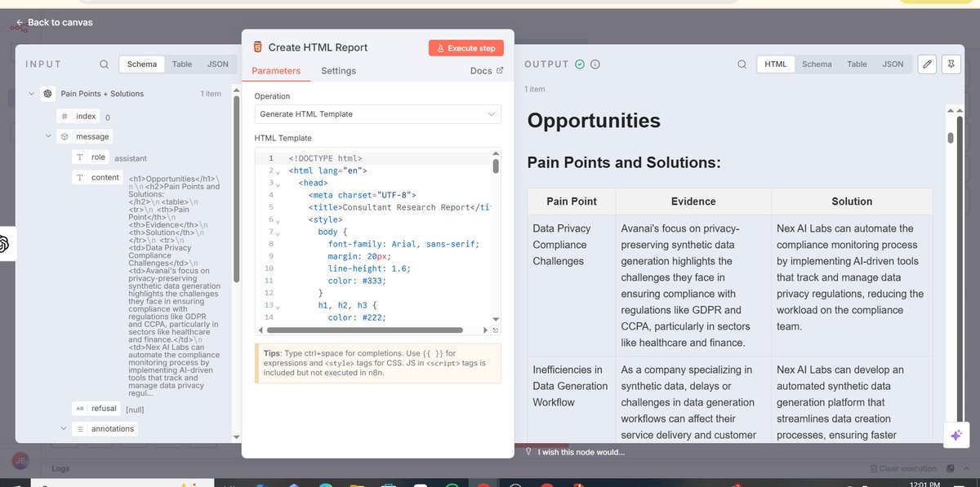Collapse the message object

tap(47, 137)
